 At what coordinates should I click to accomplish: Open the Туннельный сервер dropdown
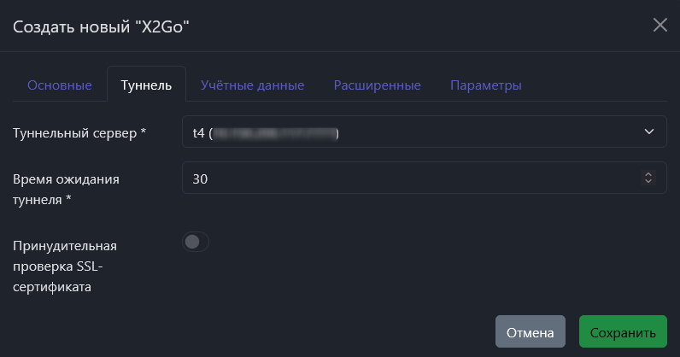[424, 132]
